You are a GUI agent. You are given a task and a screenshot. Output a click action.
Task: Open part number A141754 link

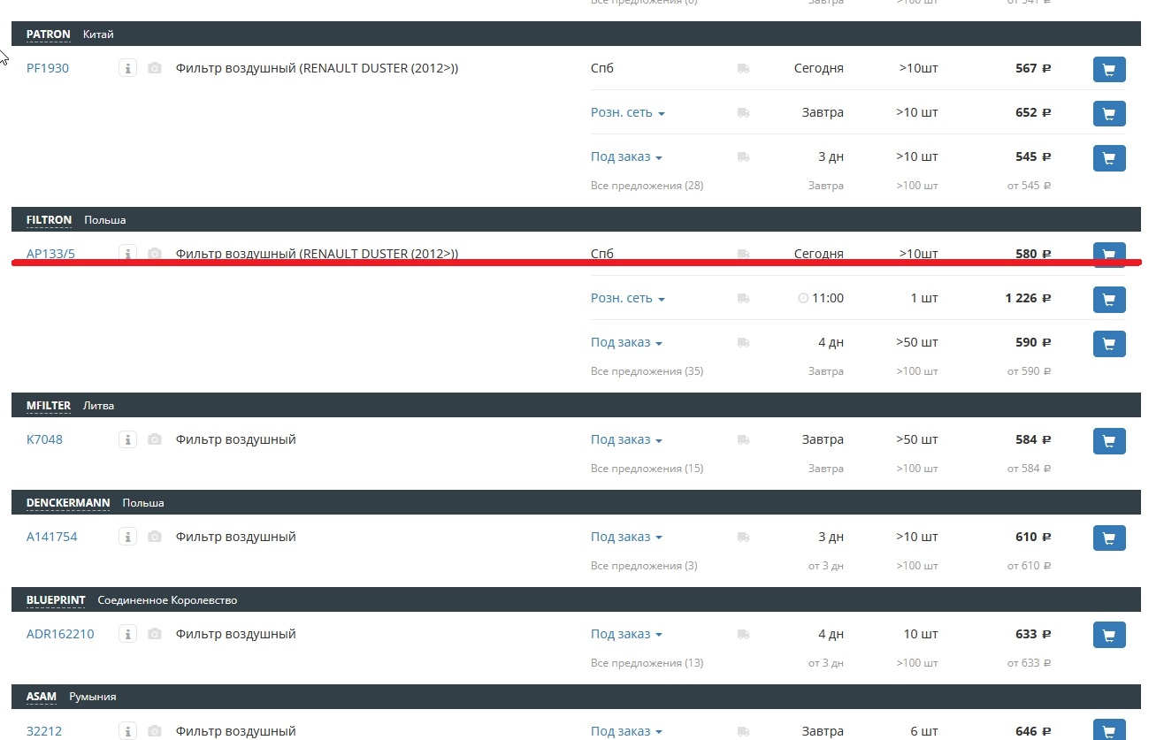point(52,537)
